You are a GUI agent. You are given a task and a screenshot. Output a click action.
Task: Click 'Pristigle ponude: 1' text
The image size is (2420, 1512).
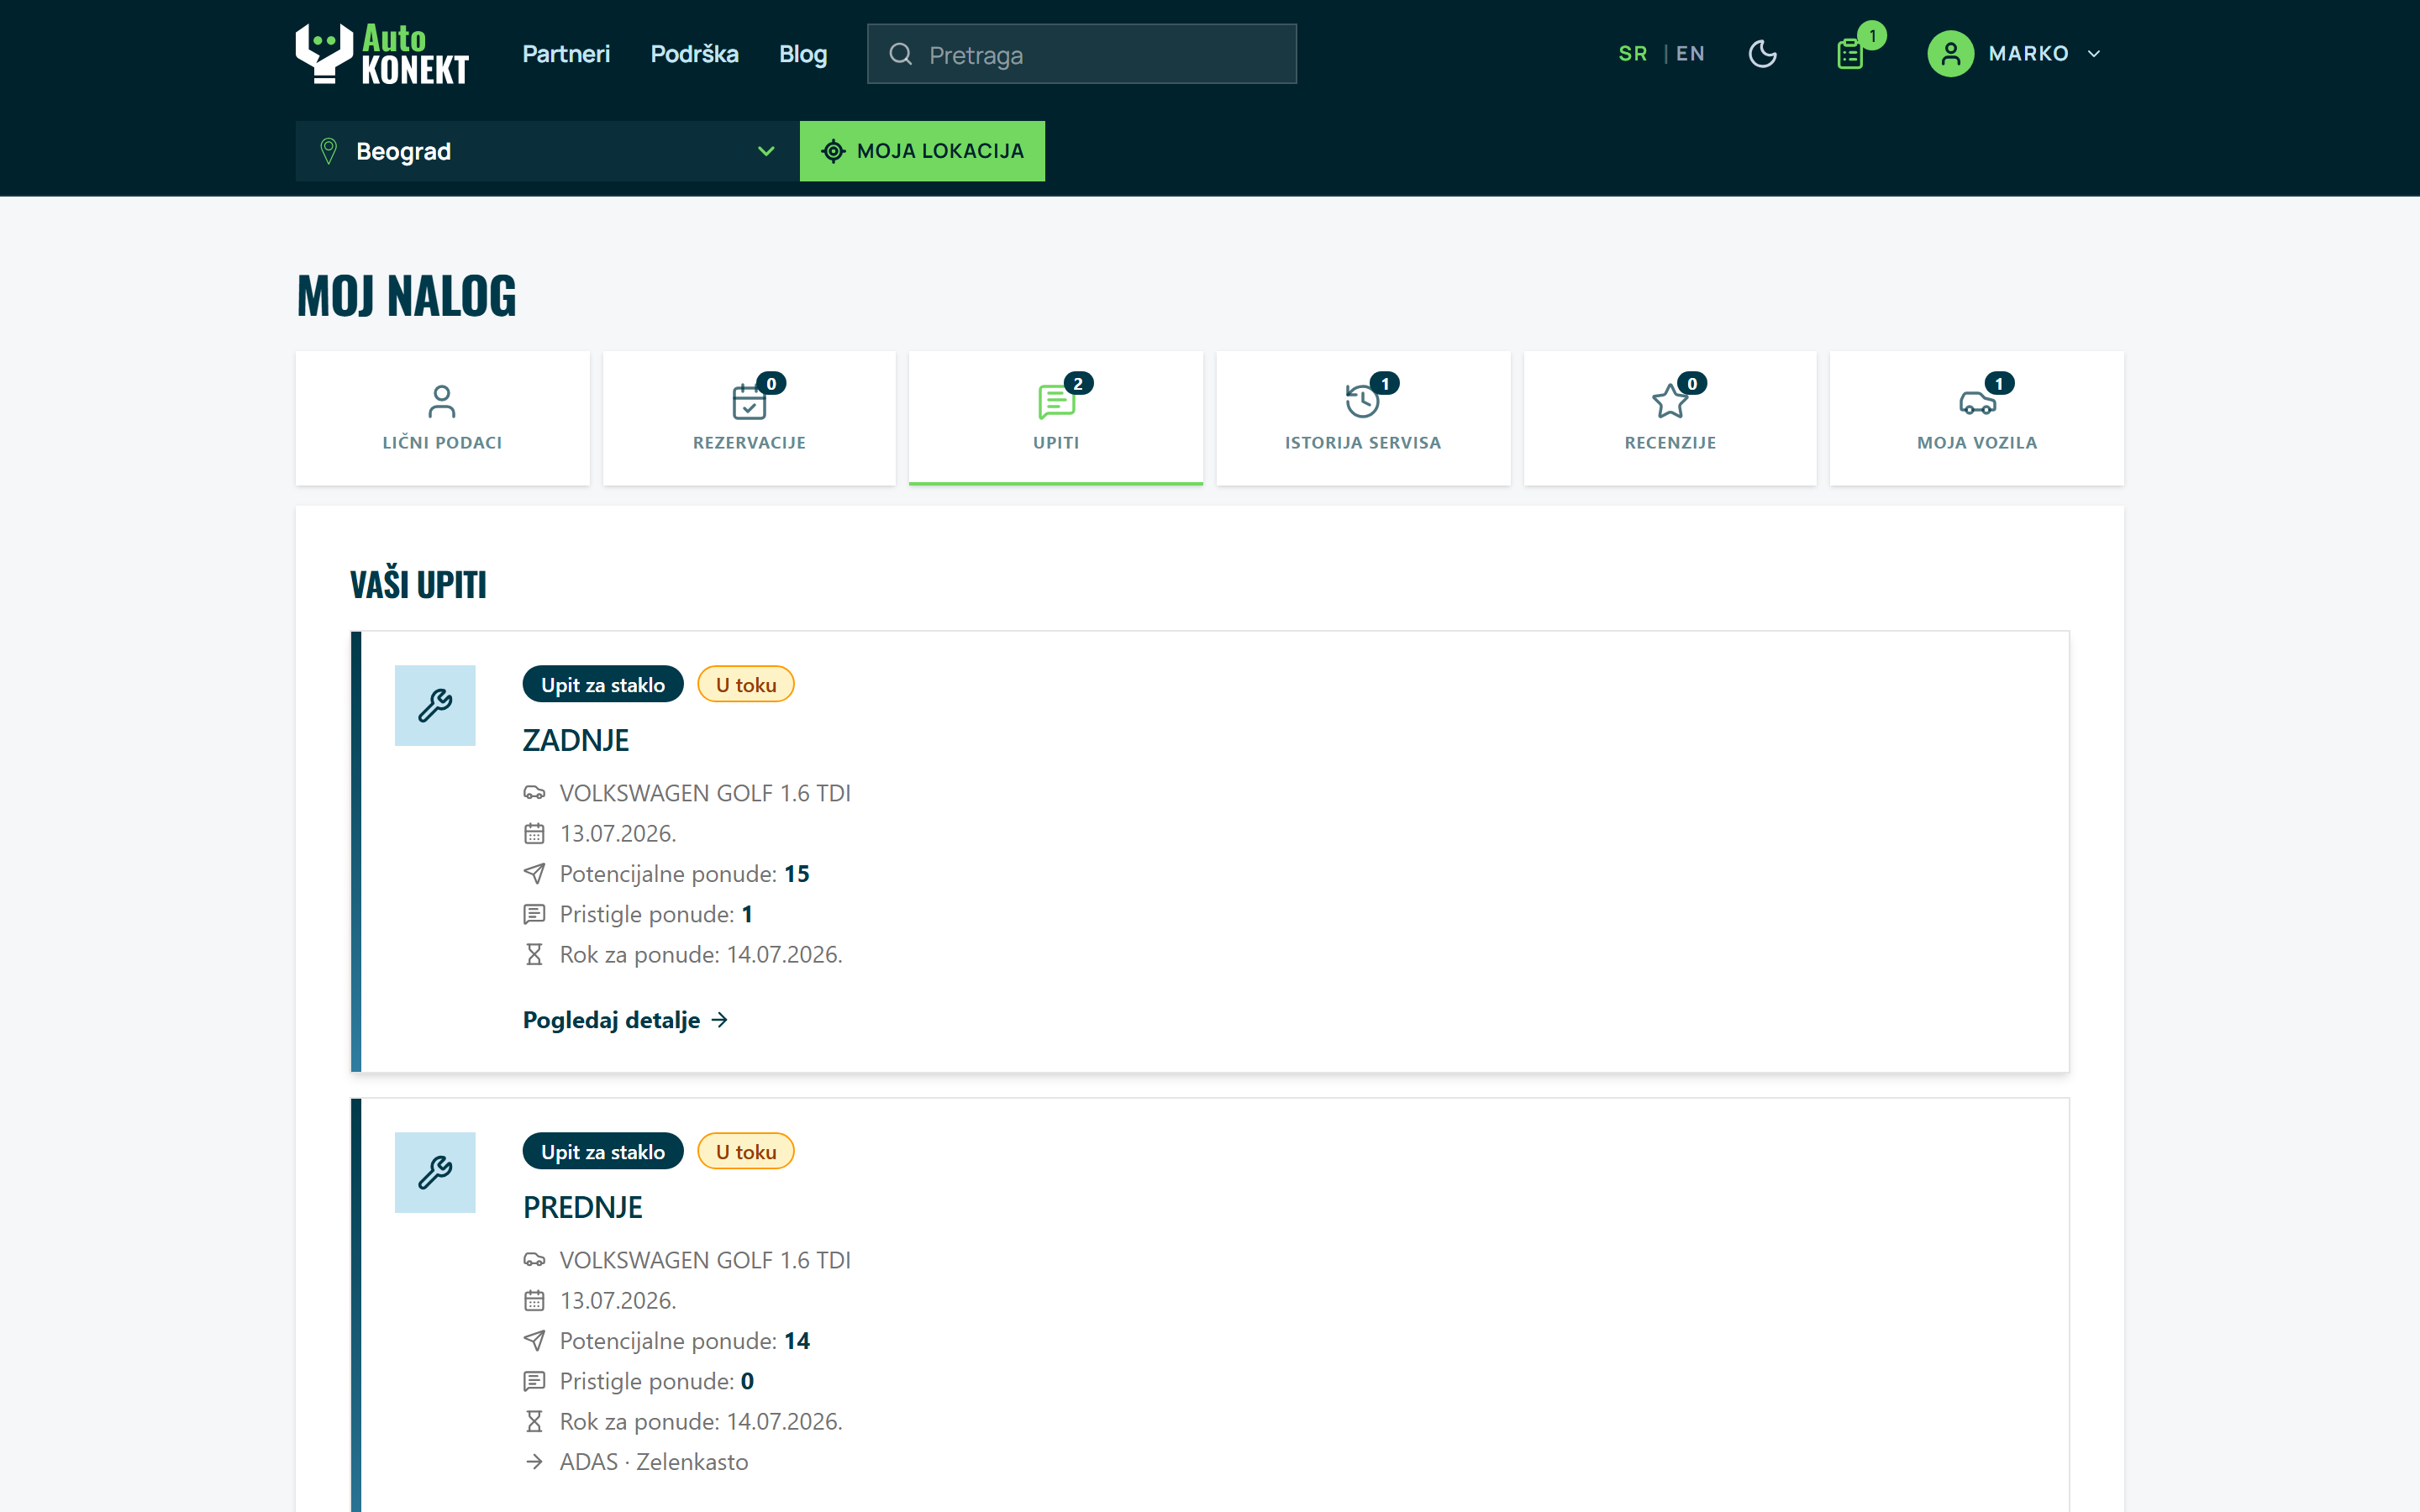(656, 914)
